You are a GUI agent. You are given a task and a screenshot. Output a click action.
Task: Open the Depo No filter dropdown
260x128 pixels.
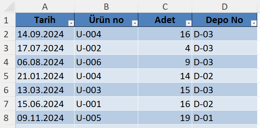click(x=254, y=24)
